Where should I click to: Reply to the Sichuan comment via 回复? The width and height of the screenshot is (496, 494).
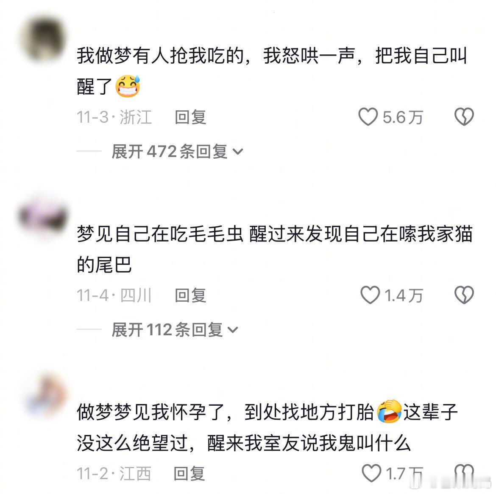coord(190,295)
